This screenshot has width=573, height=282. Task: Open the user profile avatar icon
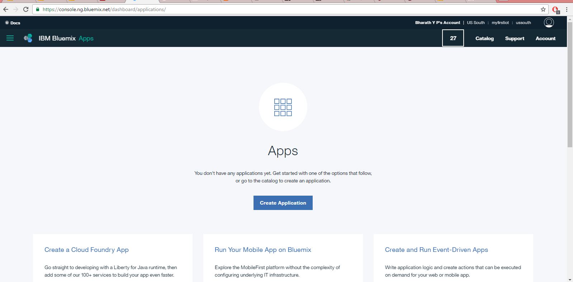(x=549, y=23)
